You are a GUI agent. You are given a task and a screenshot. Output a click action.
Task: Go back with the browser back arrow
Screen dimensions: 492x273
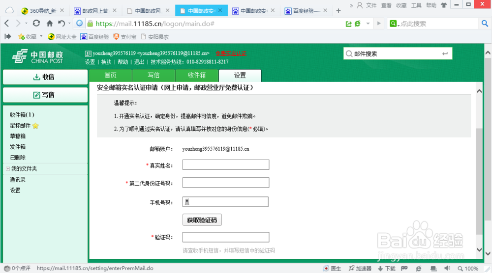pyautogui.click(x=7, y=24)
